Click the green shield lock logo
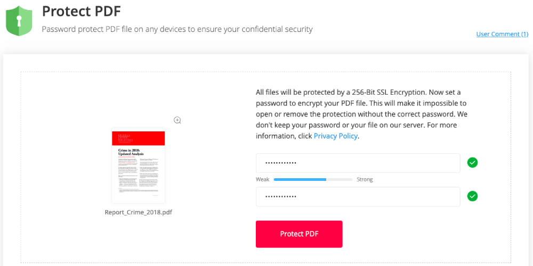 click(x=19, y=21)
